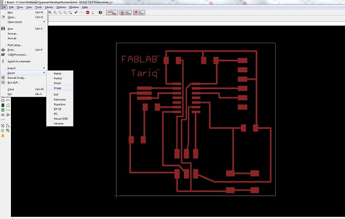Expand the Open recent submenu

(x=24, y=22)
